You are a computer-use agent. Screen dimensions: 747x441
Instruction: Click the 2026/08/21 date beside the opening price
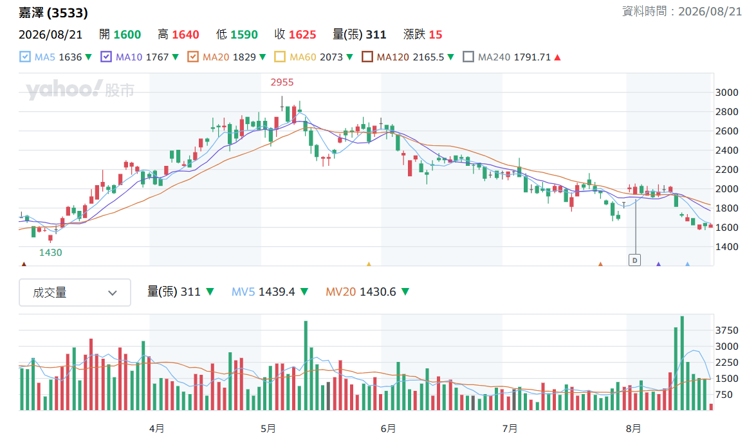pyautogui.click(x=50, y=35)
